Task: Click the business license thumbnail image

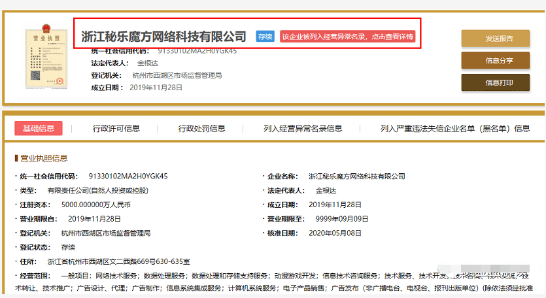Action: (46, 58)
